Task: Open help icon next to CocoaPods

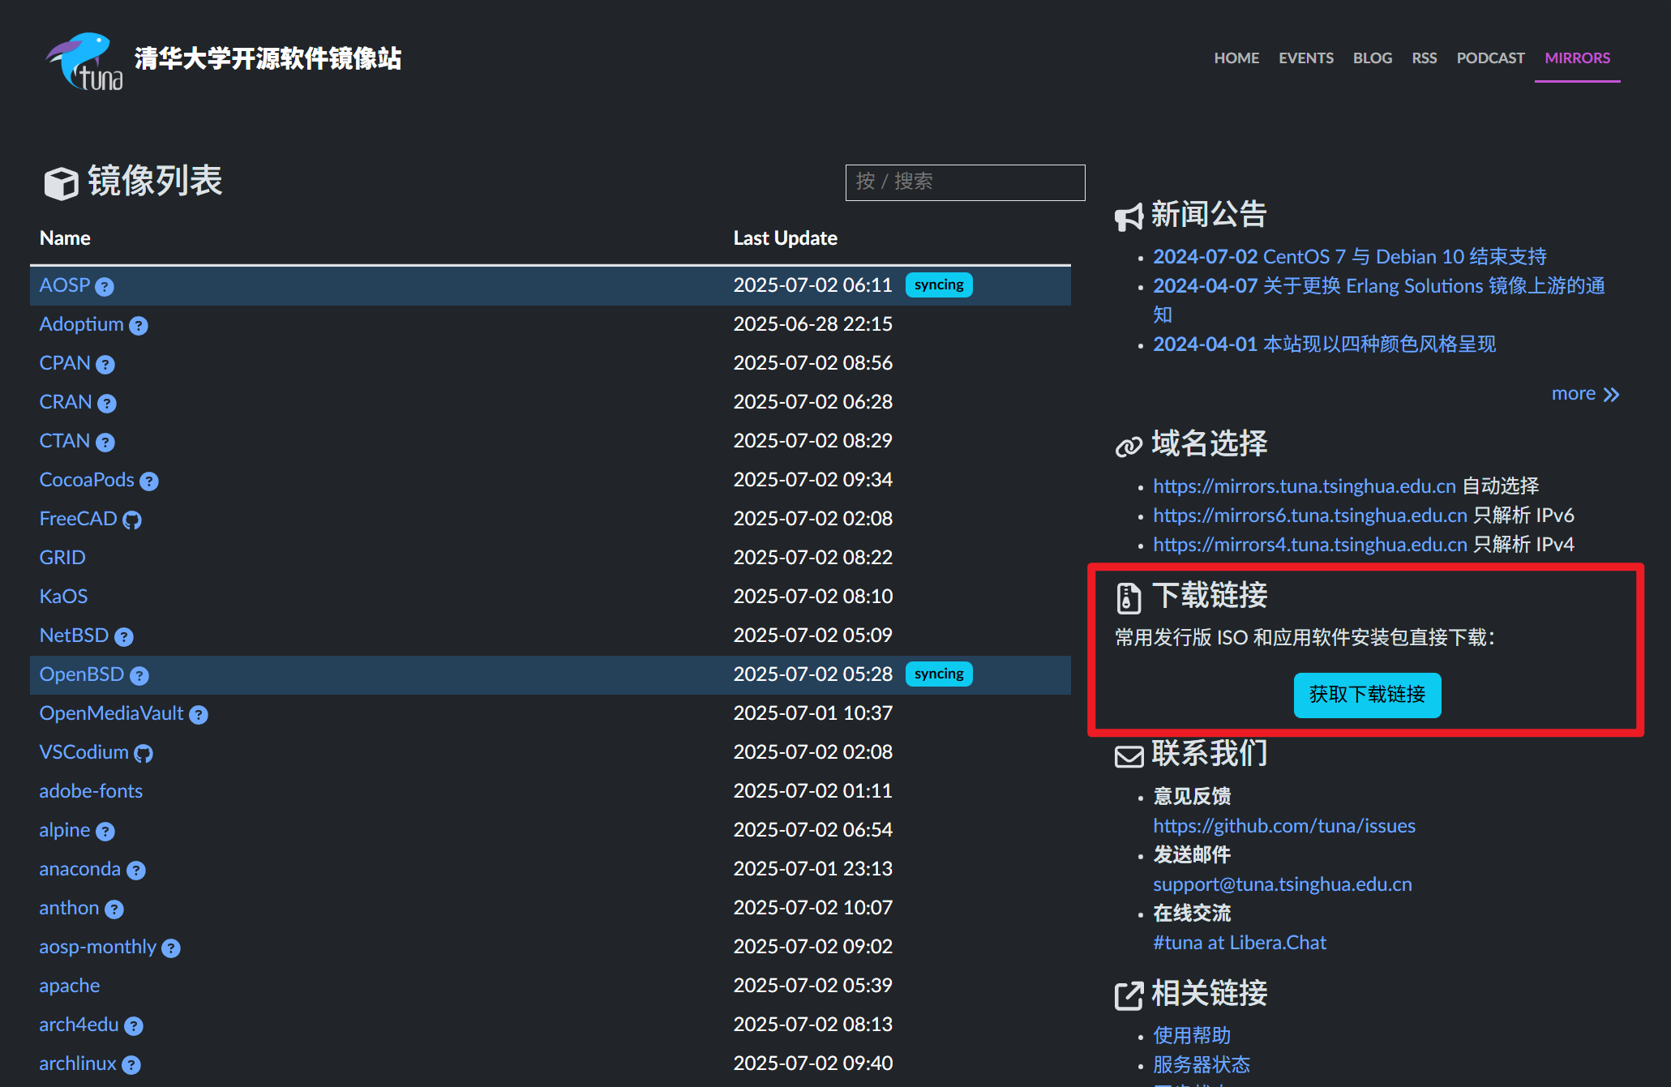Action: 149,481
